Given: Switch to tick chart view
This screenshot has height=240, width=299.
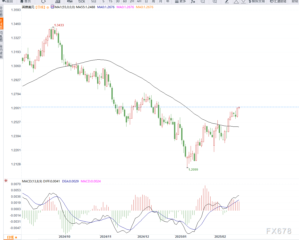Looking at the screenshot, I should tap(82, 2).
